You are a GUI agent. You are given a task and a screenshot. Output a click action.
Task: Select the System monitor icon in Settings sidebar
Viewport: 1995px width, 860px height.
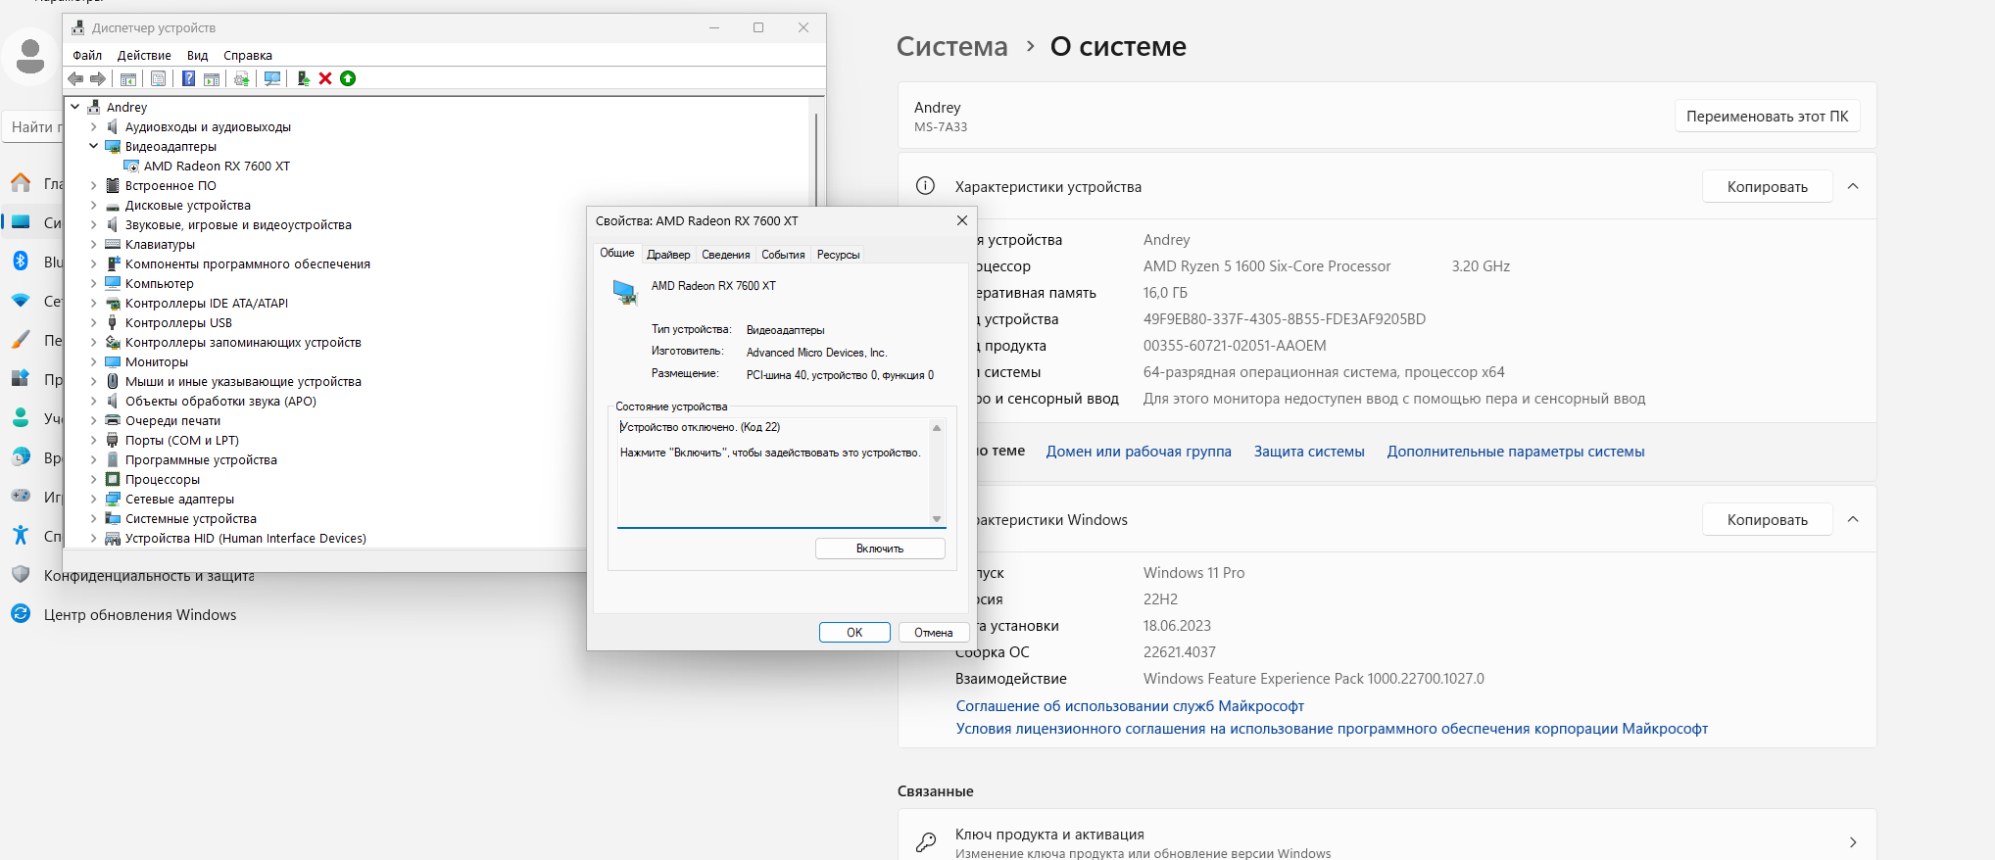pyautogui.click(x=21, y=222)
